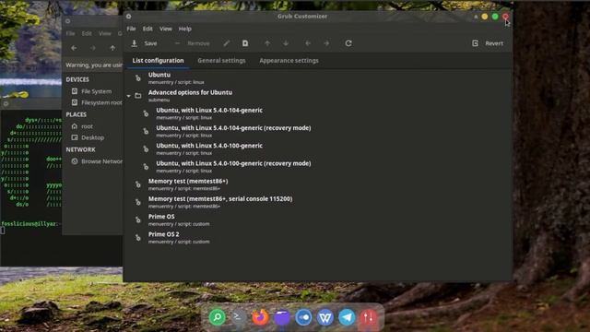
Task: Switch to the List configuration tab
Action: click(x=158, y=61)
